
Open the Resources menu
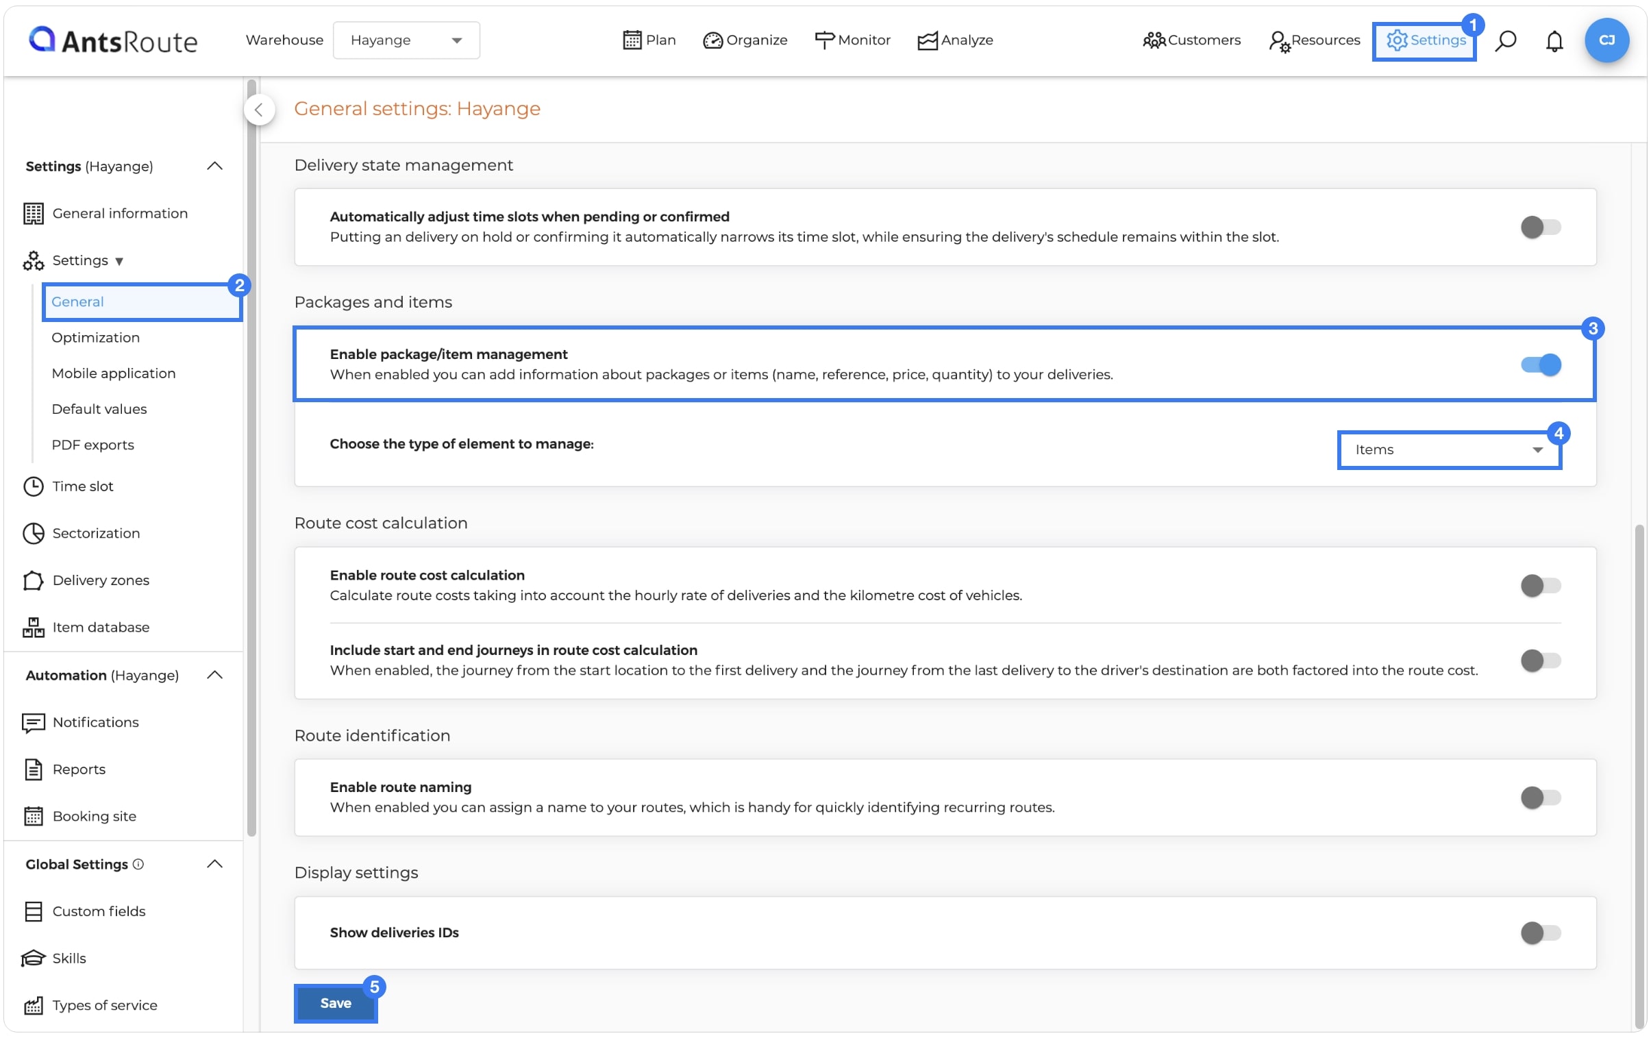click(1315, 40)
